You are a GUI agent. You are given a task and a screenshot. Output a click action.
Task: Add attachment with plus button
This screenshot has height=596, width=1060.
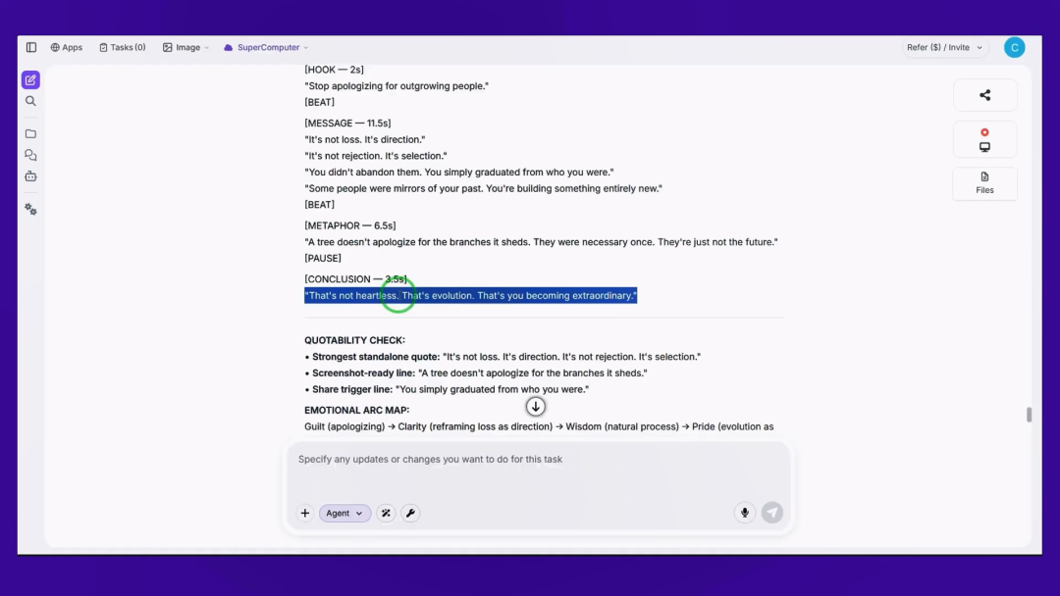tap(305, 513)
